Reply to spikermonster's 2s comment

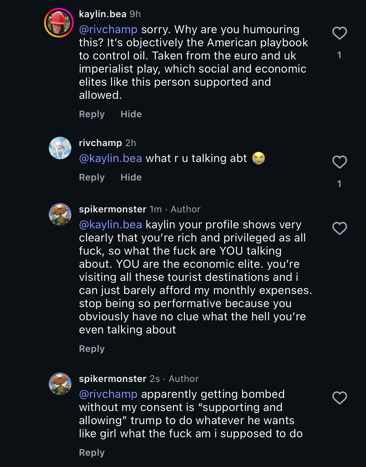click(92, 453)
